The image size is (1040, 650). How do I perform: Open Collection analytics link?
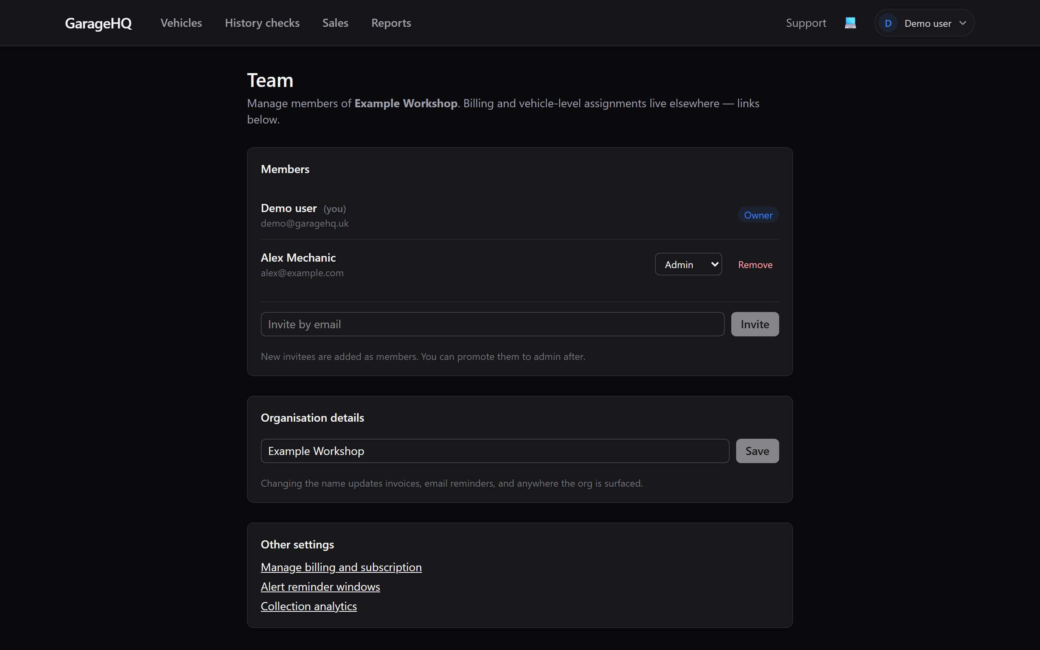[x=309, y=606]
